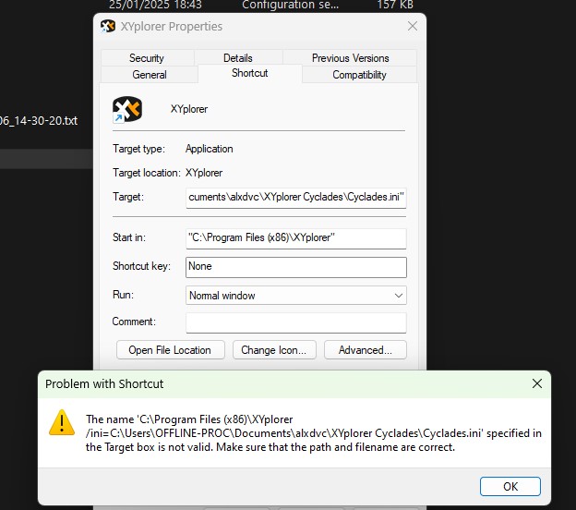Close the Problem with Shortcut dialog

536,383
